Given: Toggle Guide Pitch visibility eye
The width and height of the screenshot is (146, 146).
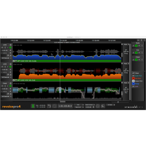Looking at the screenshot, I should (133, 76).
